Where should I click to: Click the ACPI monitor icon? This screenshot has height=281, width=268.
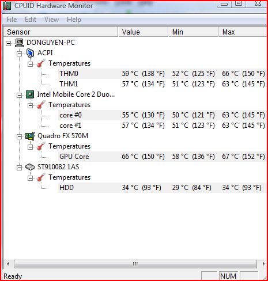point(30,53)
